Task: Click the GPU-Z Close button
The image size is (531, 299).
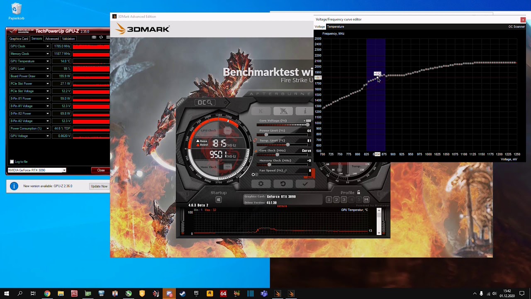Action: [101, 170]
